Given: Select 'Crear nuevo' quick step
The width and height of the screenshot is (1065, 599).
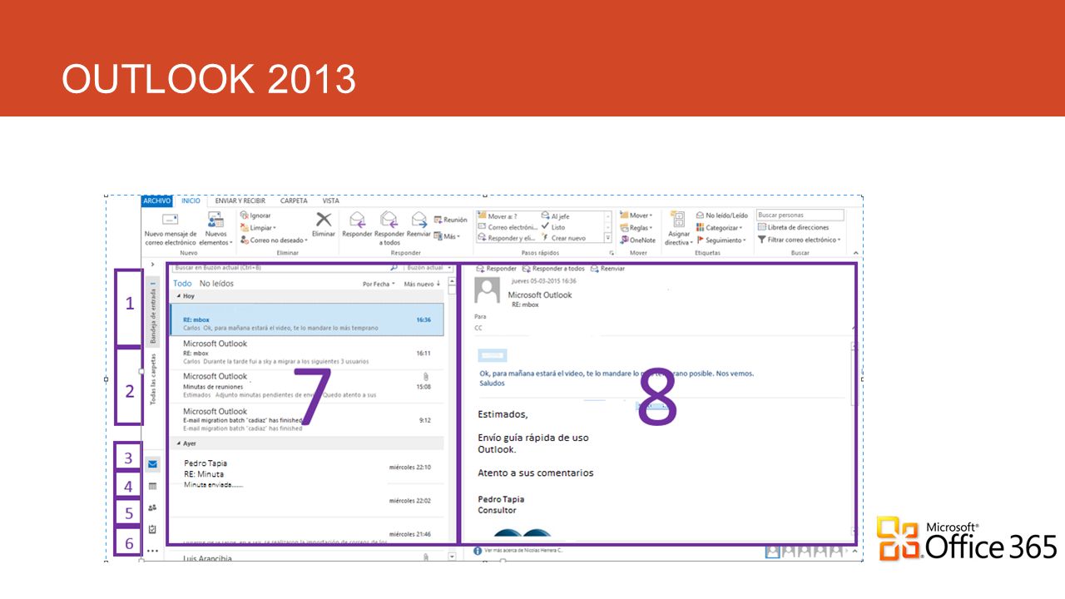Looking at the screenshot, I should 564,238.
